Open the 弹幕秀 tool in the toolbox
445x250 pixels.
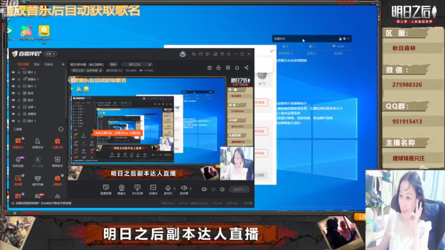point(57,180)
